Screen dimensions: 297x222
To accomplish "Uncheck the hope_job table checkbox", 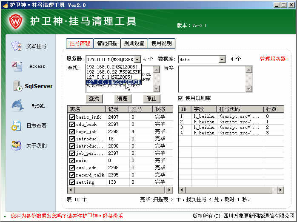I will (72, 131).
